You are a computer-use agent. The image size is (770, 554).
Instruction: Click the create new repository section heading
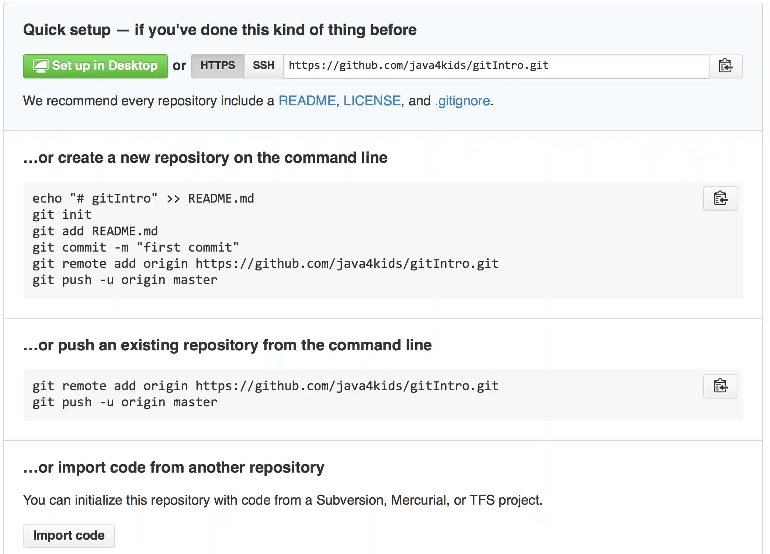(205, 157)
